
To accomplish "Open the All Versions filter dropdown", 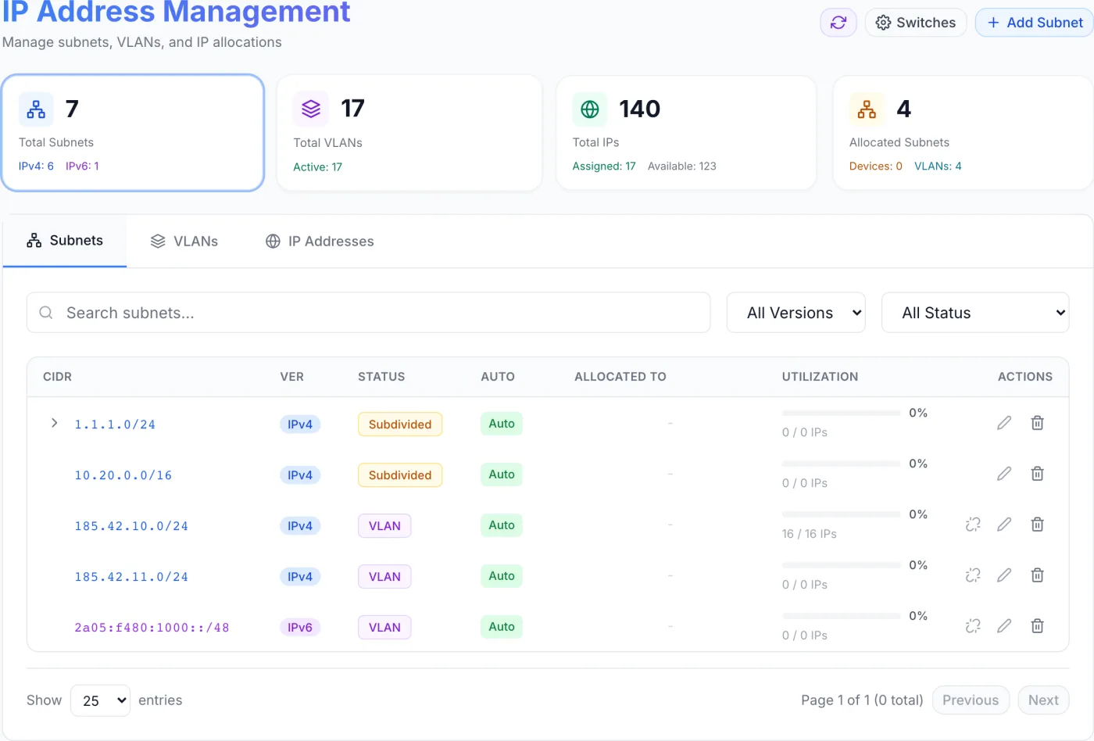I will (795, 313).
